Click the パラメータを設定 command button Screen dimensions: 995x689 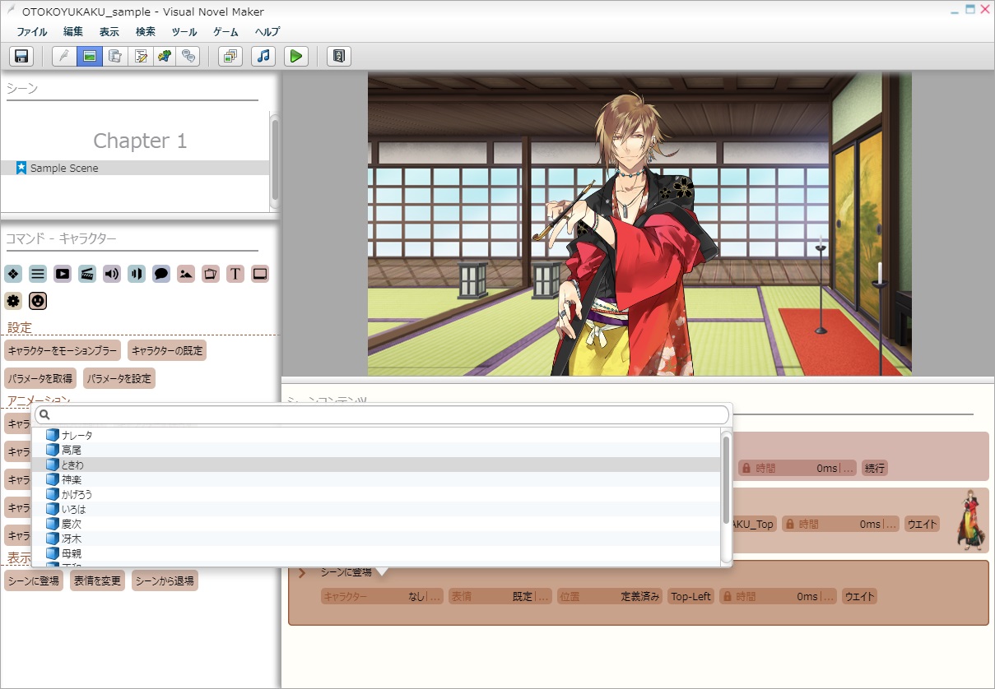(x=119, y=378)
